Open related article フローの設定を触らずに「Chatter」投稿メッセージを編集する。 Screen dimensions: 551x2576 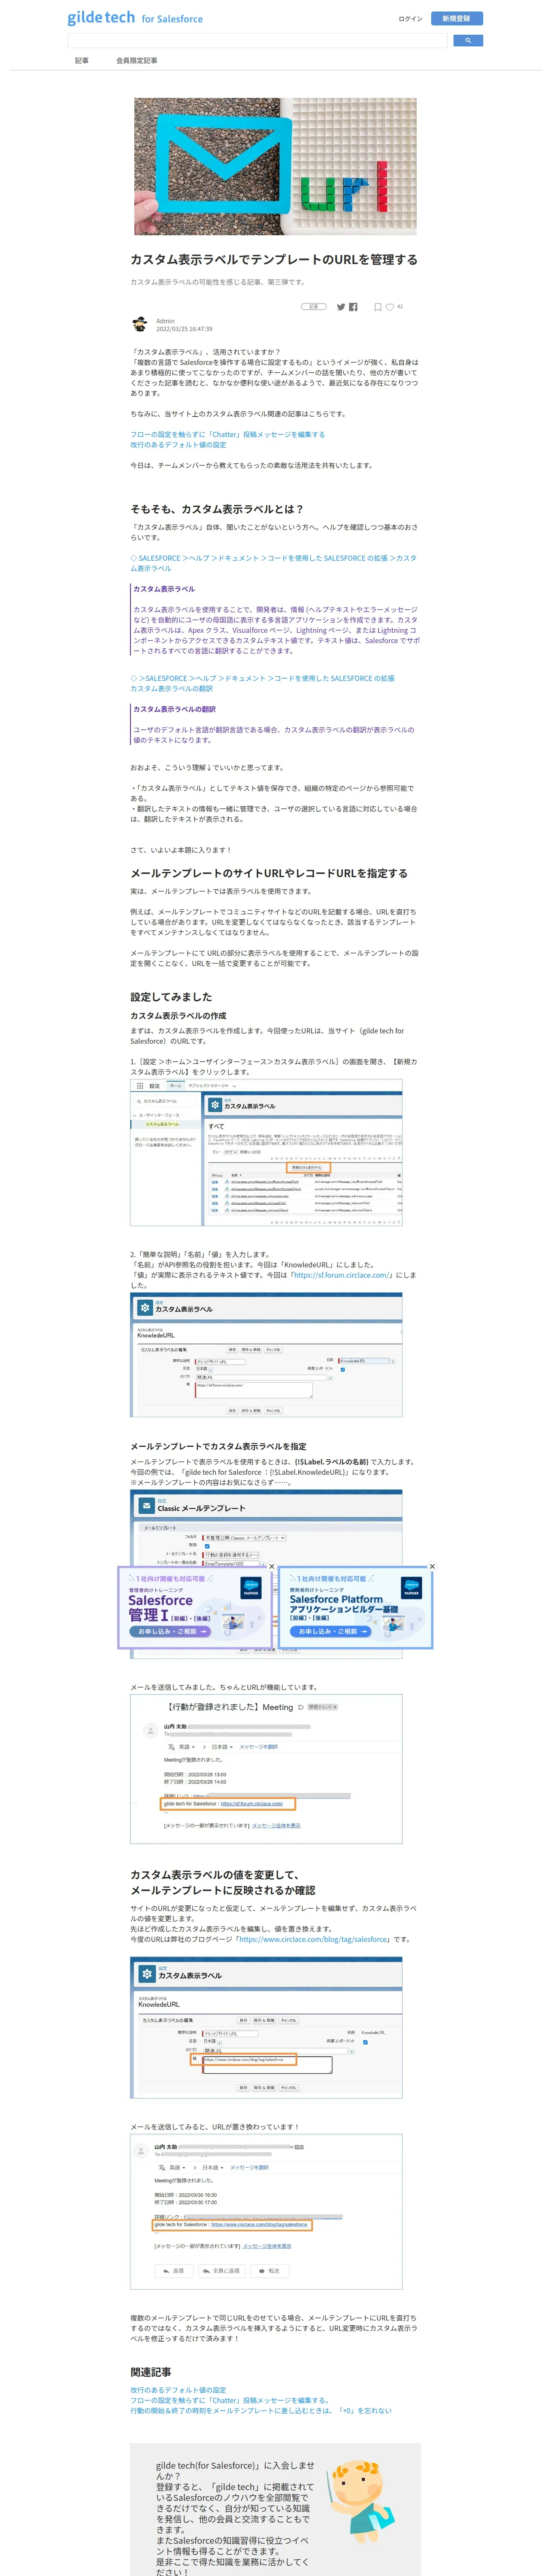pyautogui.click(x=230, y=2400)
